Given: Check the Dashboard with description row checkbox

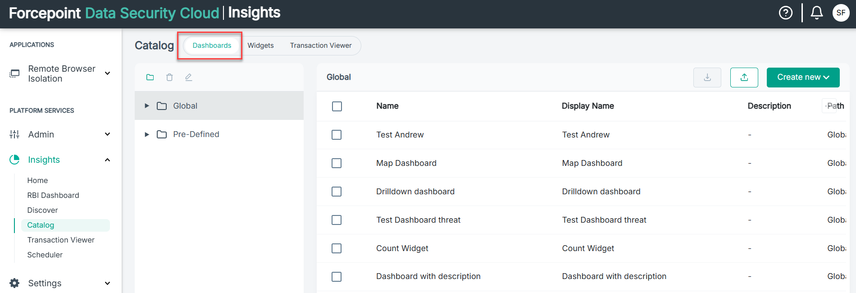Looking at the screenshot, I should pyautogui.click(x=337, y=277).
